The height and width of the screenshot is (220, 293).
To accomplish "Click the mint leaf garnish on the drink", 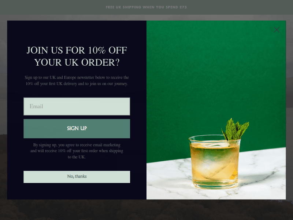I will 235,129.
